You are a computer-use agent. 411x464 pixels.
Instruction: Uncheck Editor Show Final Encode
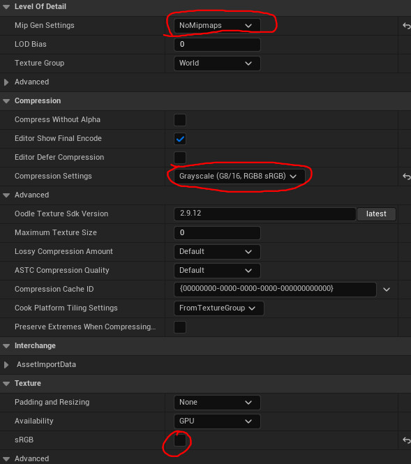click(180, 139)
